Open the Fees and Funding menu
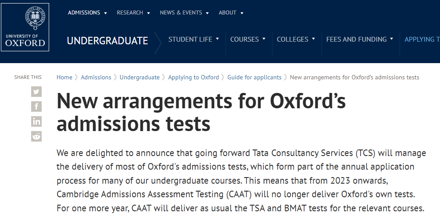This screenshot has height=224, width=440. (x=360, y=39)
